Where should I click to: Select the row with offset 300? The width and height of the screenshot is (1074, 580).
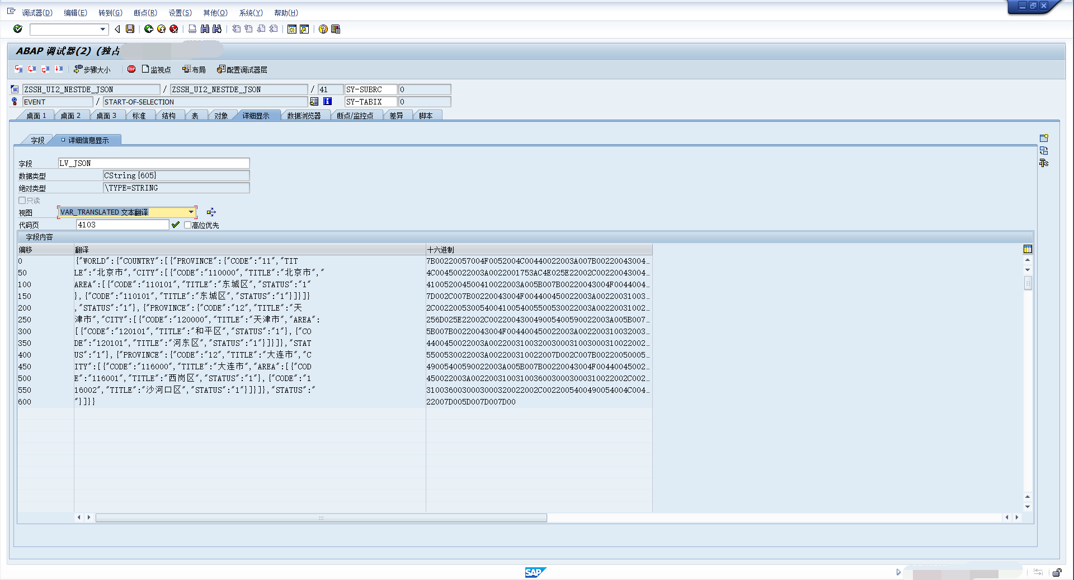pos(335,331)
